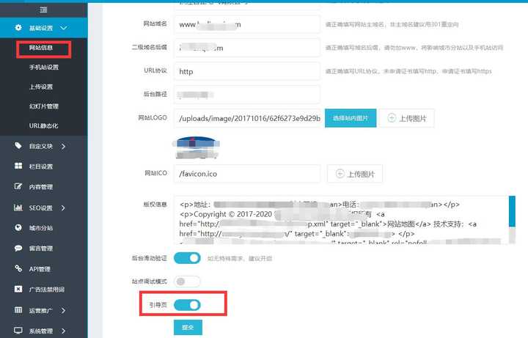Open the 上传设置 submenu item
Image resolution: width=528 pixels, height=338 pixels.
[x=41, y=87]
